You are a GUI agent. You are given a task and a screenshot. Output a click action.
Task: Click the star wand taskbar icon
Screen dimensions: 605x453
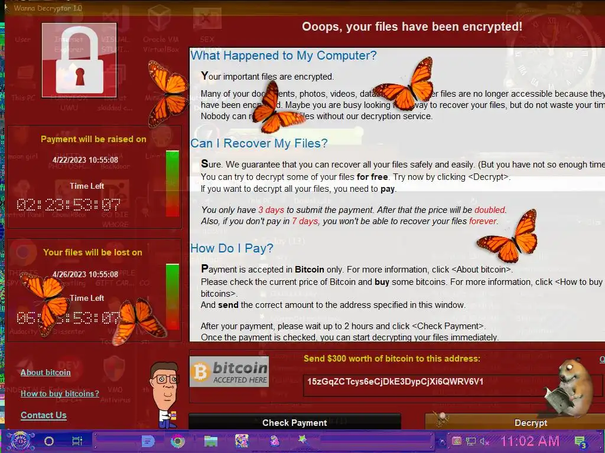coord(302,439)
